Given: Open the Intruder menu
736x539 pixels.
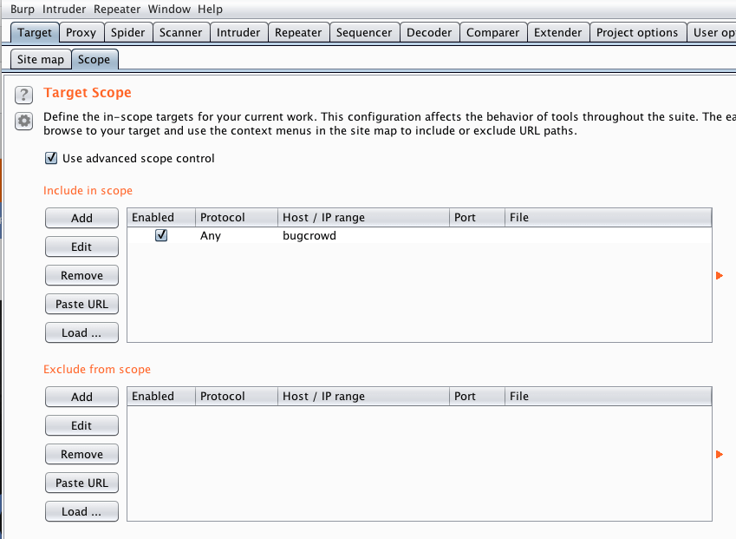Looking at the screenshot, I should click(x=64, y=9).
